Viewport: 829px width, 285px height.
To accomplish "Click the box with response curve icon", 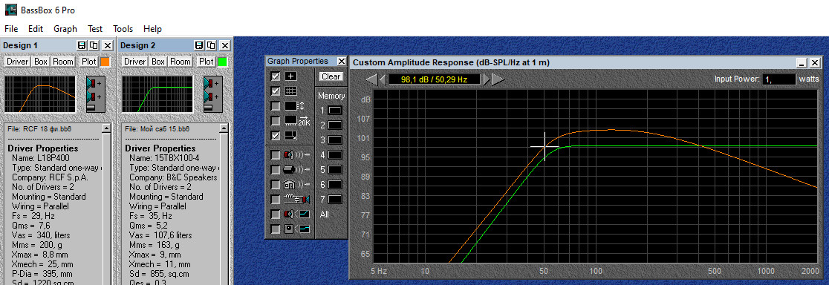I will point(296,229).
